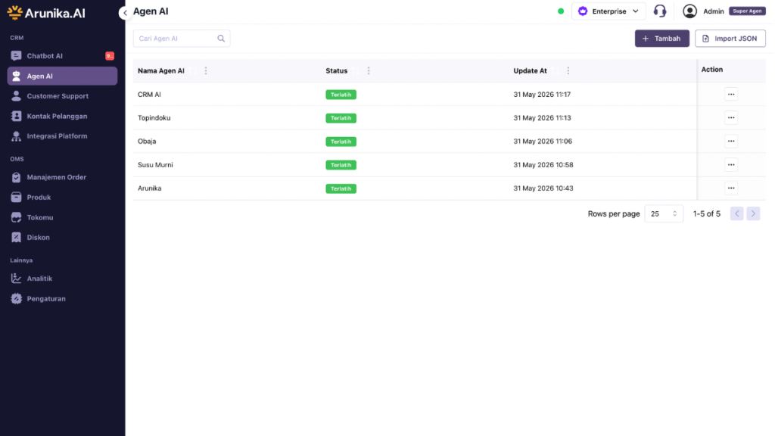This screenshot has width=775, height=436.
Task: Open action menu for Obaja row
Action: coord(731,142)
